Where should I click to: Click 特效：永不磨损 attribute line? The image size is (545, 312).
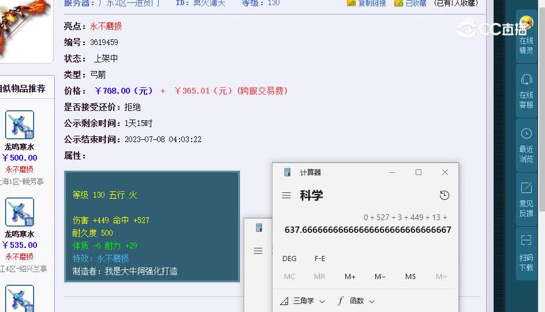100,258
